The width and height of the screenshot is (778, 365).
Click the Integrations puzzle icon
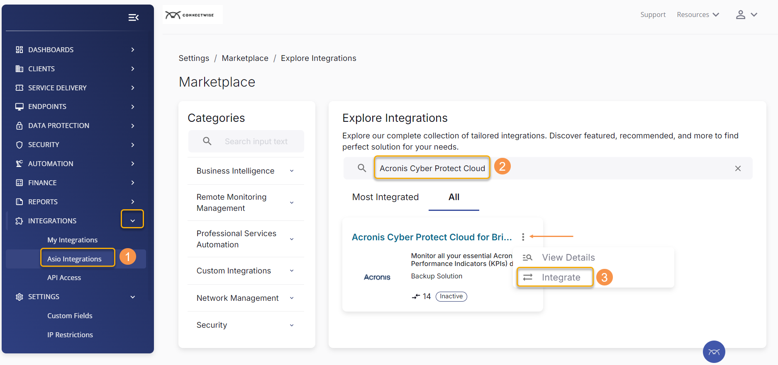pyautogui.click(x=19, y=221)
